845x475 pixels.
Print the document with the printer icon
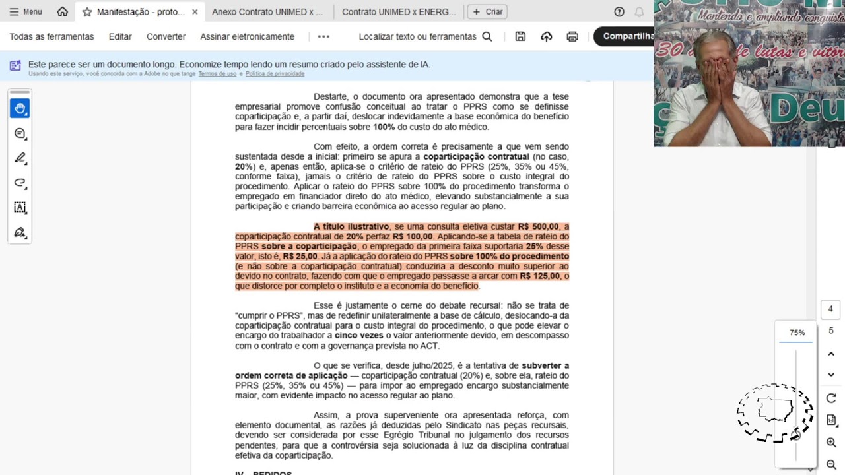pos(572,36)
